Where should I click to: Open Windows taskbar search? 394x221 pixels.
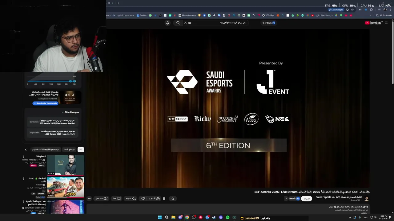click(167, 218)
